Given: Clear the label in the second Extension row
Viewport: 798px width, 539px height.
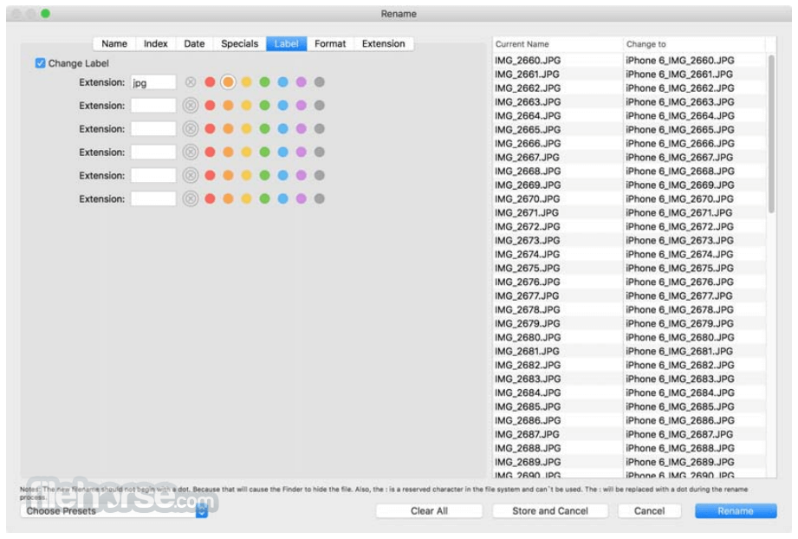Looking at the screenshot, I should coord(191,106).
